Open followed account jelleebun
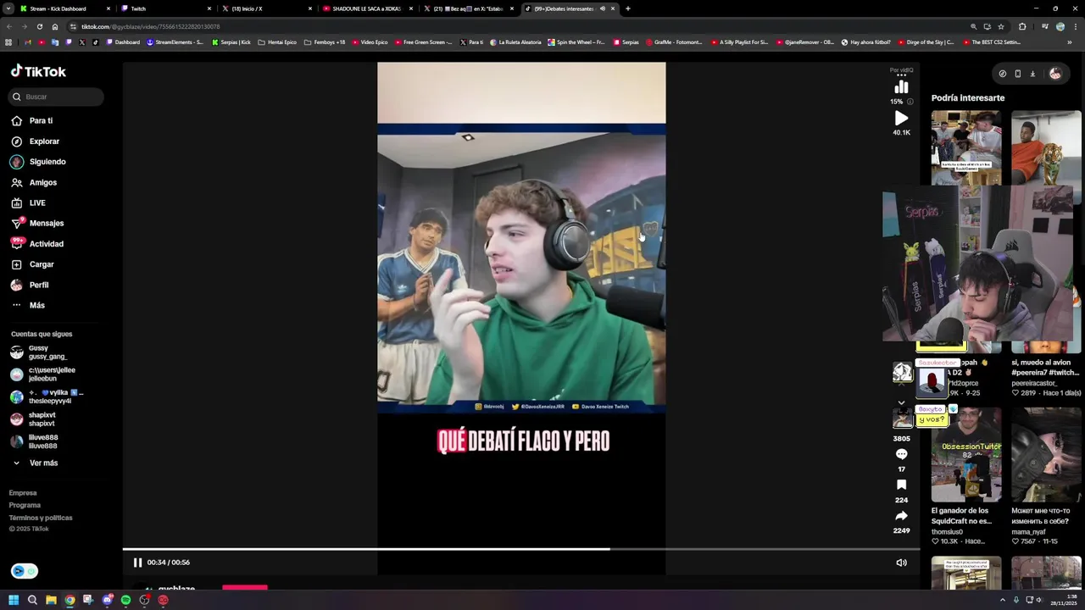Screen dimensions: 1085x610 tap(44, 374)
